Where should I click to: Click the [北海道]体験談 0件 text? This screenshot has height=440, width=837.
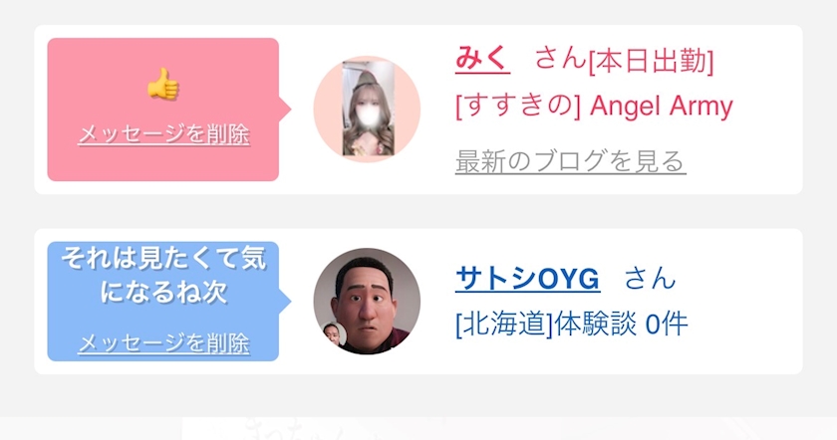tap(572, 325)
